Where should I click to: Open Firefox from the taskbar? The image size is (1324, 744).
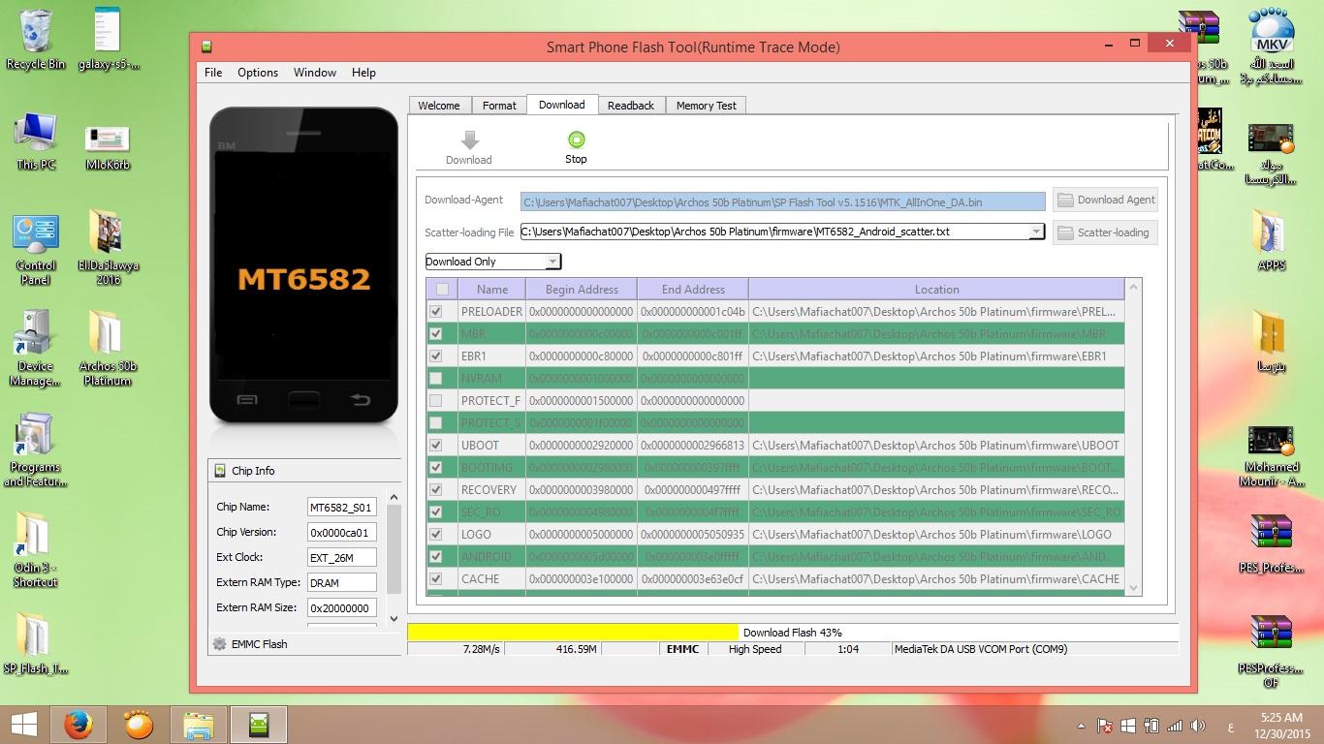pos(78,724)
